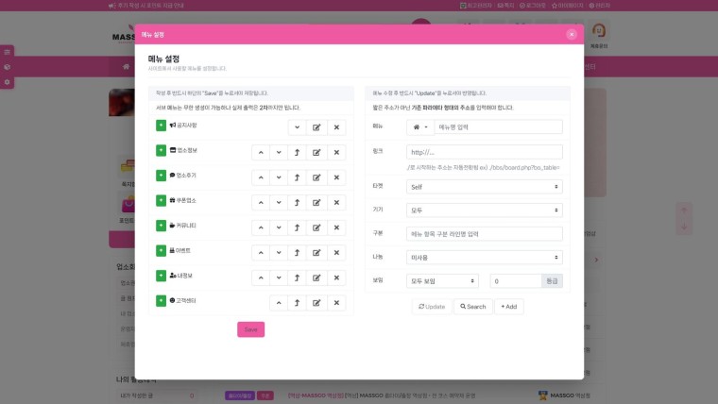Open the 타겟 Self dropdown

click(485, 187)
